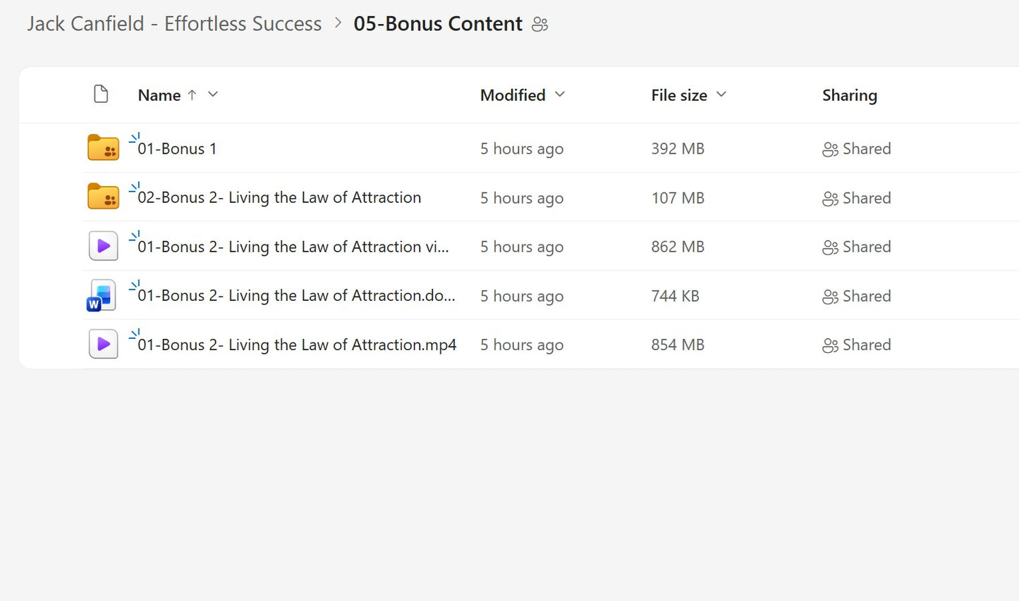
Task: Click the 01-Bonus 1 shared folder icon
Action: coord(103,149)
